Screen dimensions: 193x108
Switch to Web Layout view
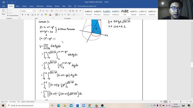pos(170,102)
